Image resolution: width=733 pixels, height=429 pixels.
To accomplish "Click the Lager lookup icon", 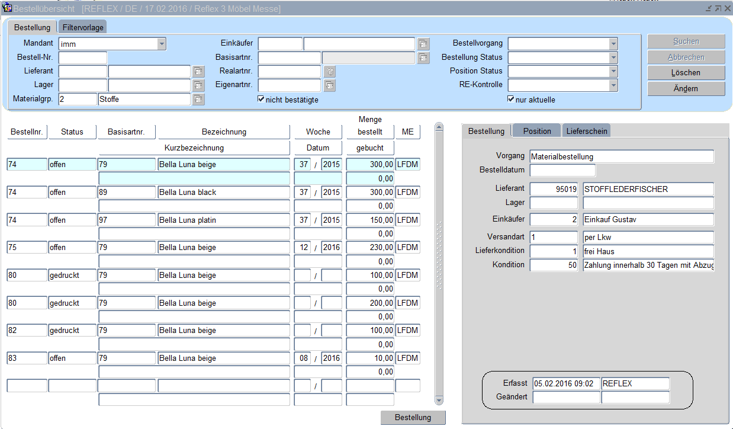I will 198,85.
